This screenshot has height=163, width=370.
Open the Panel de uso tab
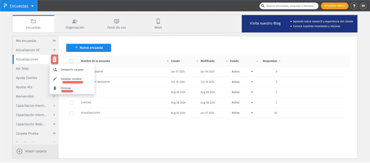click(x=117, y=24)
